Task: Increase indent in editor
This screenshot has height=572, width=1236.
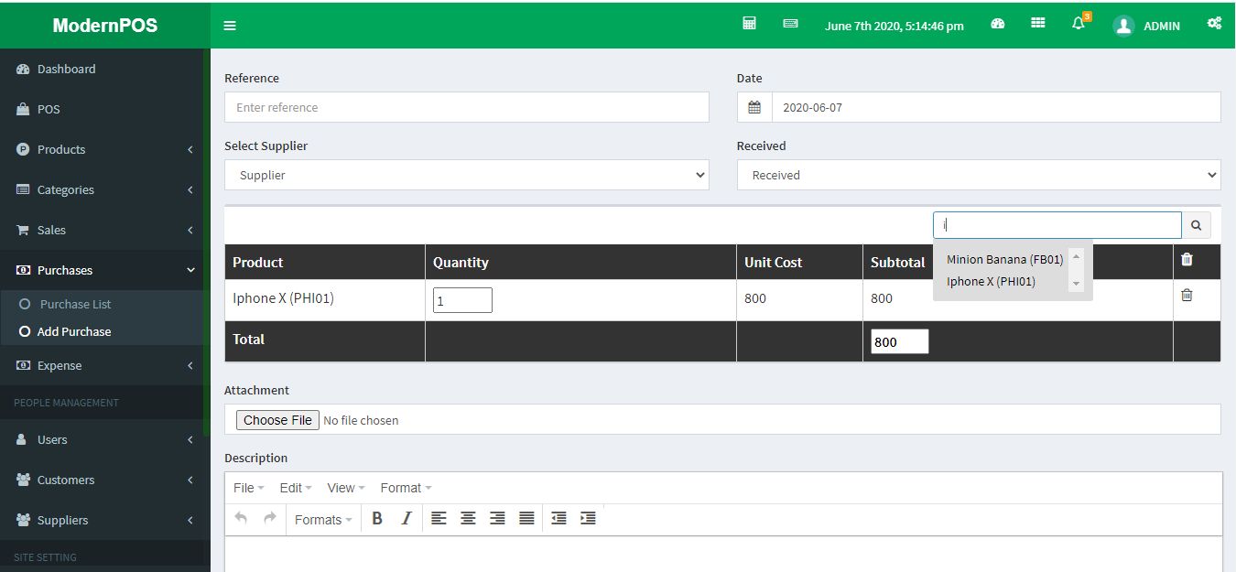Action: point(588,518)
